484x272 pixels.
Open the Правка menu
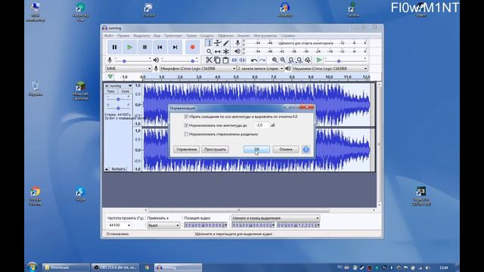click(123, 36)
